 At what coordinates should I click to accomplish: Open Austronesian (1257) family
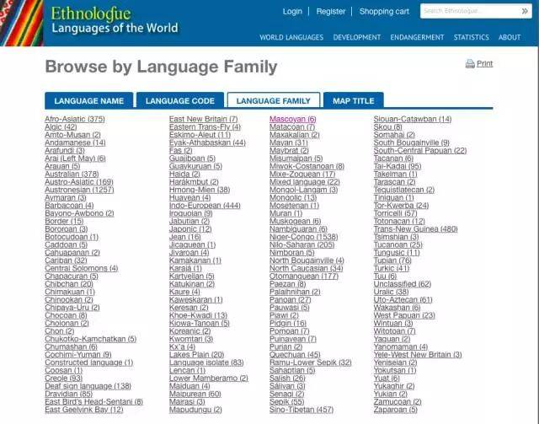(x=79, y=190)
